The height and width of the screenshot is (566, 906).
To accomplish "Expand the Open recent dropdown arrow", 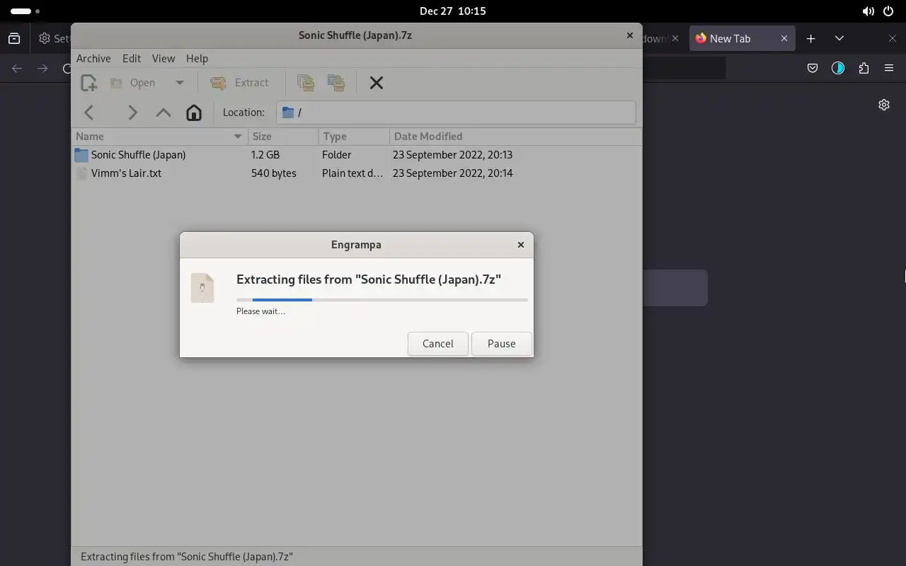I will 179,83.
